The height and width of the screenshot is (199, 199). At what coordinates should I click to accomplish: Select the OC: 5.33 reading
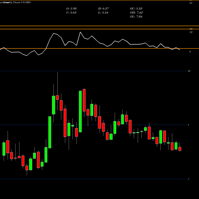136,8
